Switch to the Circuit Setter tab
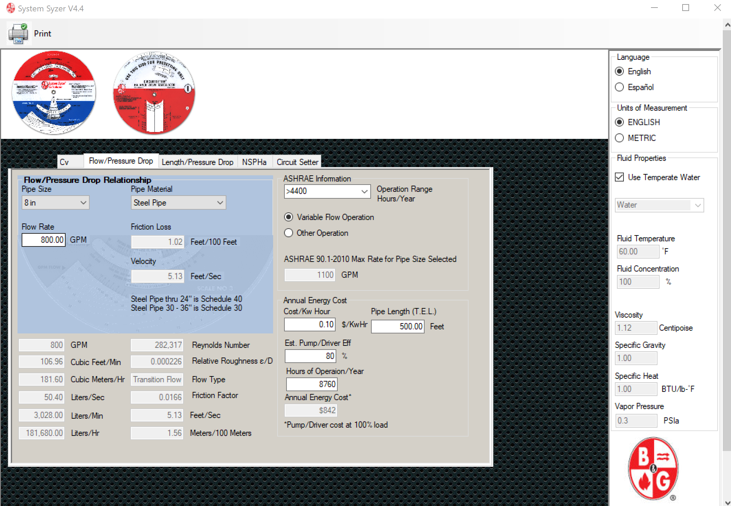Viewport: 731px width, 506px height. [297, 162]
